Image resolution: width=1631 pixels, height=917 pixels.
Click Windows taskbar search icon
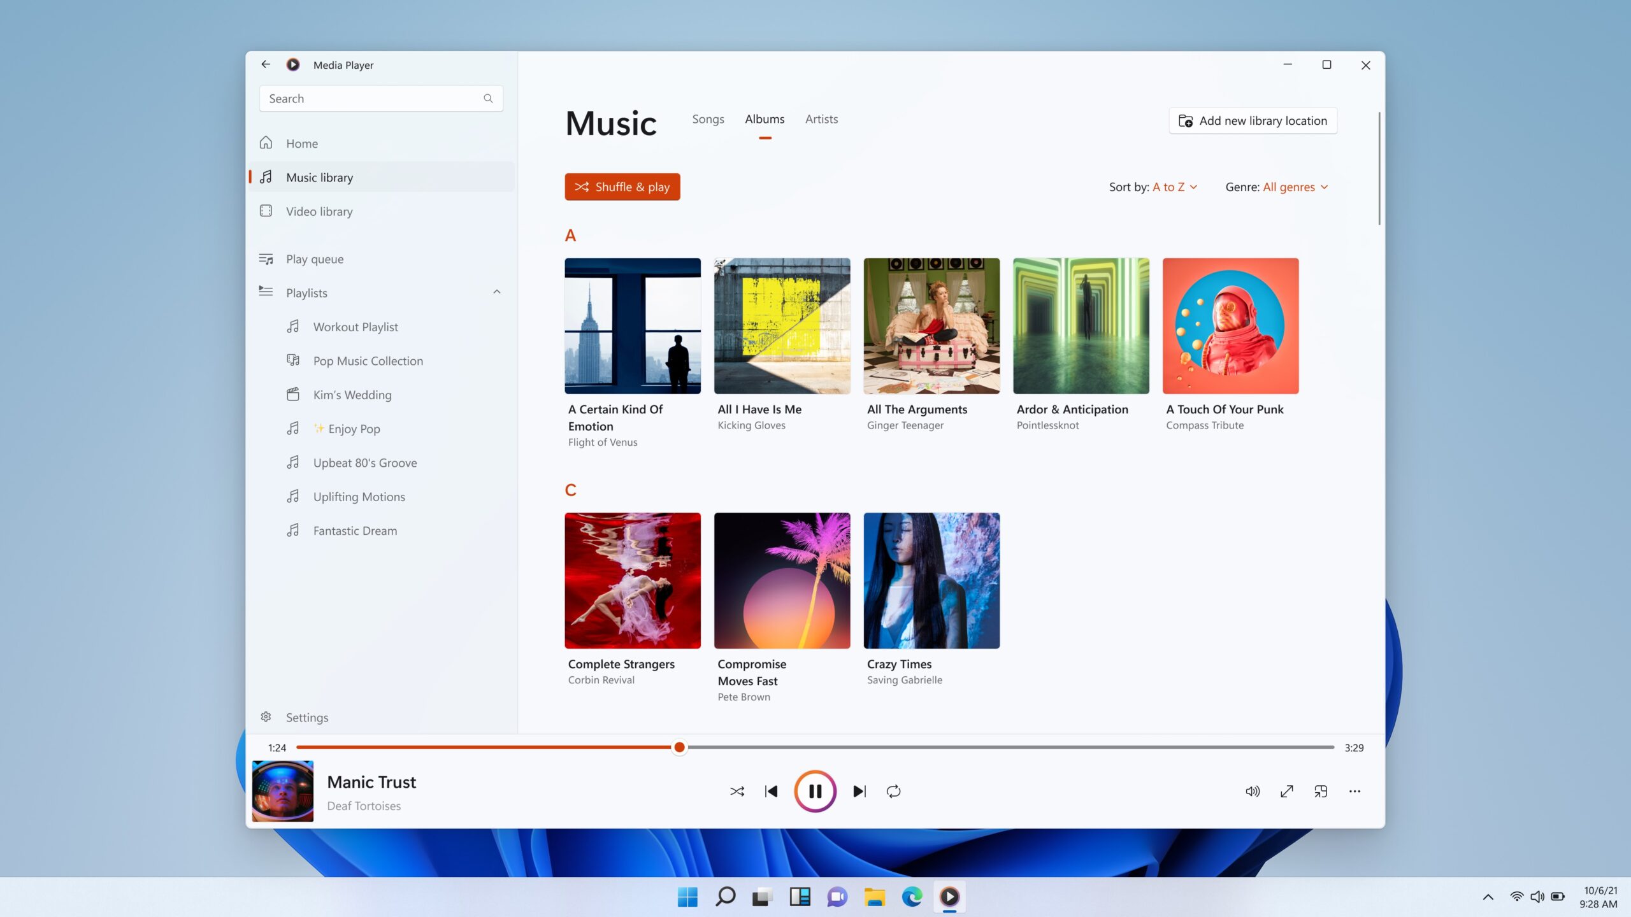[x=725, y=896]
